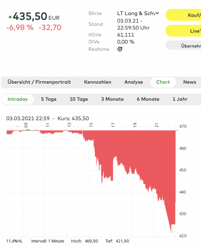201x247 pixels.
Task: Open the Übersicht / Firmenportrait tab
Action: pyautogui.click(x=39, y=82)
